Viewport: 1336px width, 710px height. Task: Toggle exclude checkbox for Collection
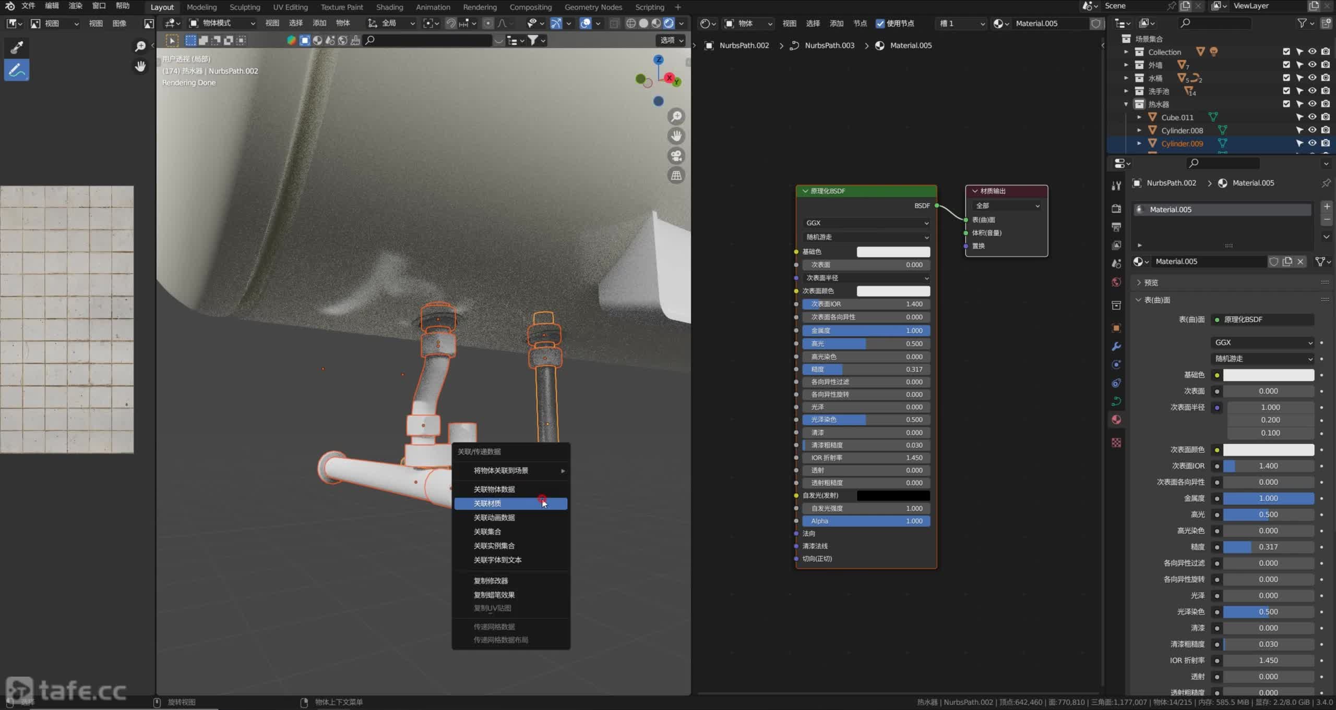click(1286, 52)
